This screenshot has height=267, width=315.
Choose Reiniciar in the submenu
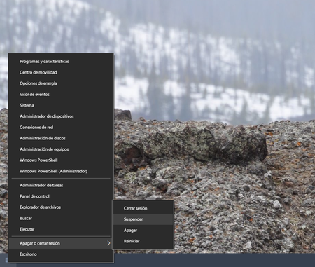(143, 241)
